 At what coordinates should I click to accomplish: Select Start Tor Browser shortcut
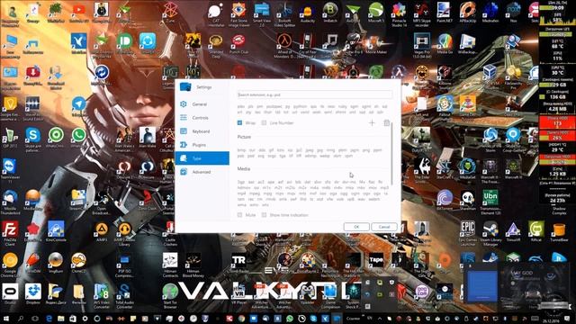pyautogui.click(x=170, y=296)
